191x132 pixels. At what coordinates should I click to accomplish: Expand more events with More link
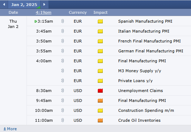click(x=10, y=129)
